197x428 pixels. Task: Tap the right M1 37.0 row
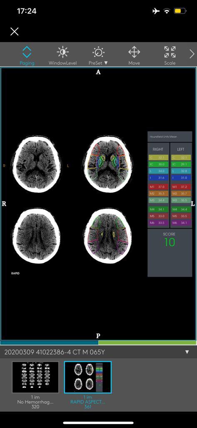tap(158, 187)
